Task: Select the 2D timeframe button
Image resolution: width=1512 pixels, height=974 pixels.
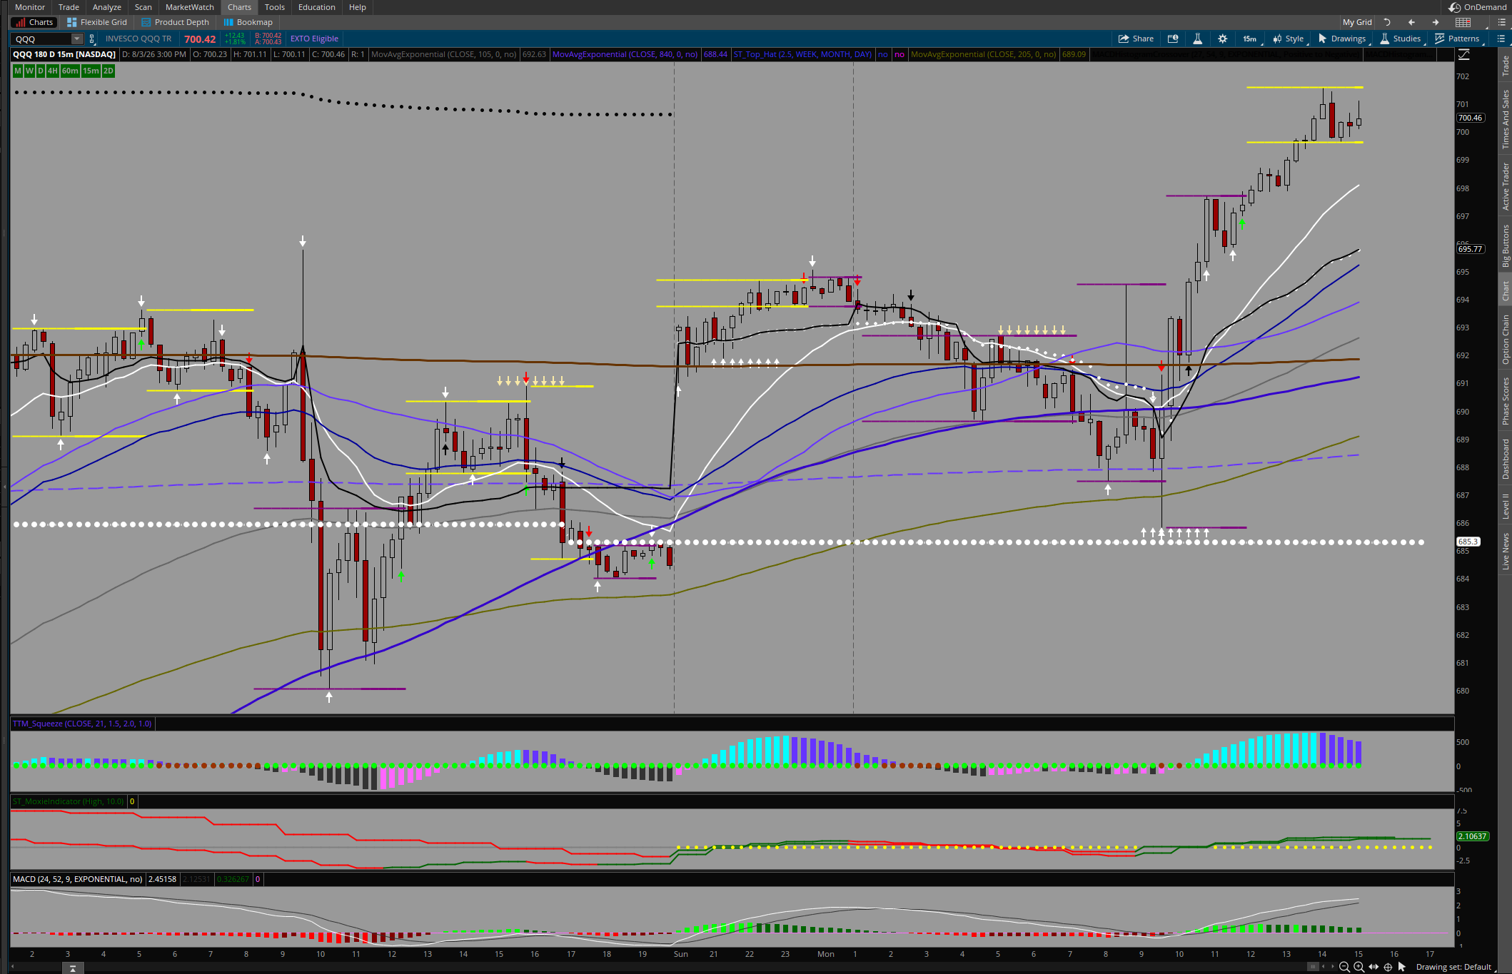Action: (109, 71)
